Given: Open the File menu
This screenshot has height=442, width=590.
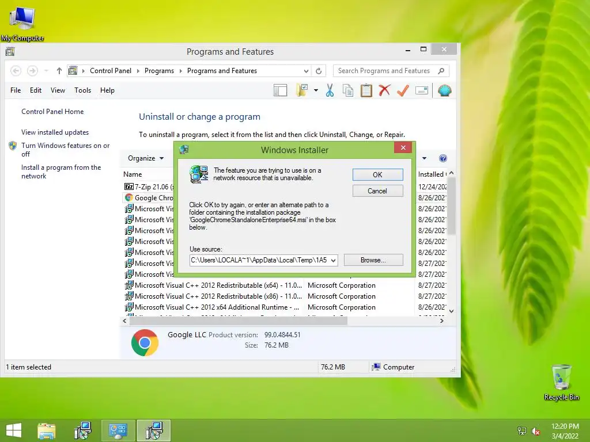Looking at the screenshot, I should (16, 90).
